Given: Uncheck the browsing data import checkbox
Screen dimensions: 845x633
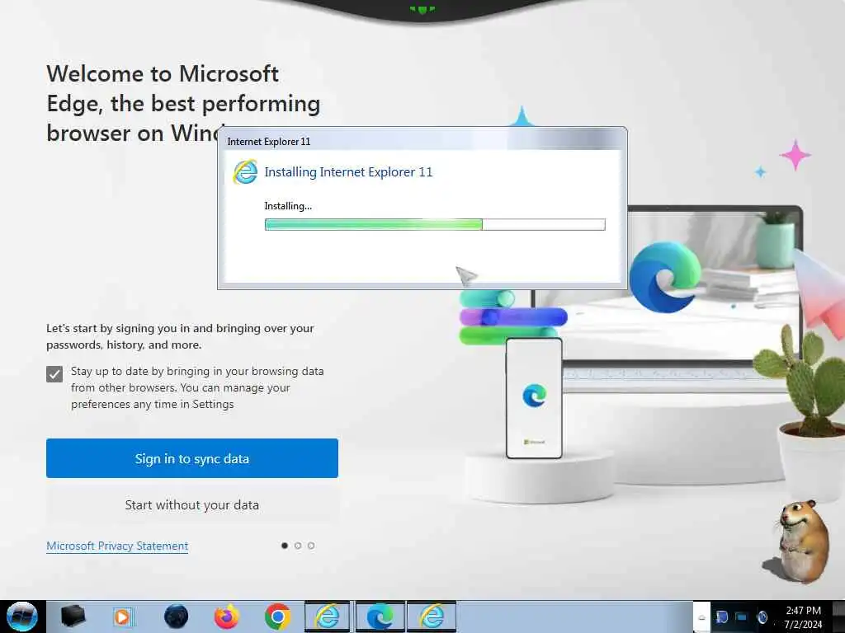Looking at the screenshot, I should click(54, 373).
